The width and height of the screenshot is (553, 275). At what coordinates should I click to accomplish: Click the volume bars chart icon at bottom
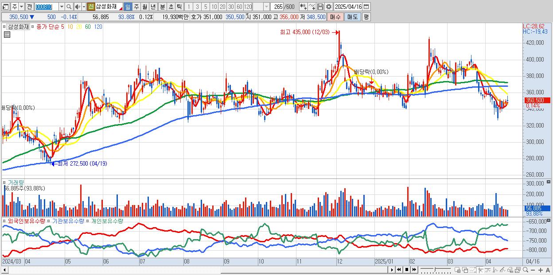[510, 270]
